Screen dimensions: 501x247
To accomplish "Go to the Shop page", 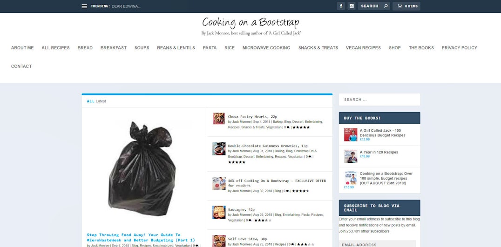I will tap(394, 48).
